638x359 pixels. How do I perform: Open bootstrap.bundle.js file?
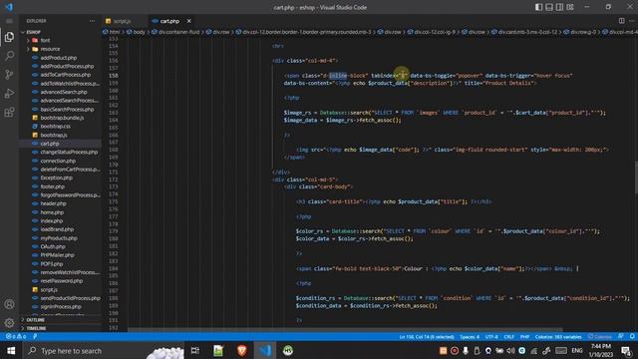click(62, 118)
